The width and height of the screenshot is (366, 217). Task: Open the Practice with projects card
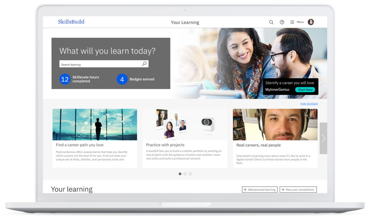pos(185,138)
